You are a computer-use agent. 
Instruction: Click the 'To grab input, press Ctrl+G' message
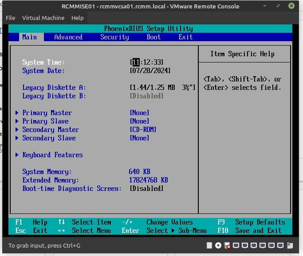tap(44, 245)
